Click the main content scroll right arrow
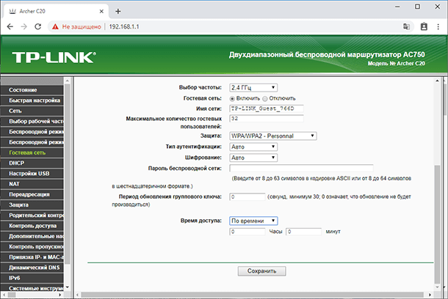Screen dimensions: 448x299 point(430,295)
